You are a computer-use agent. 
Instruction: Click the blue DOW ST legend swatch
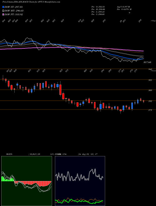(x=3, y=7)
